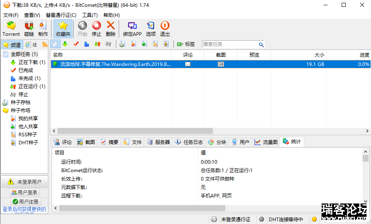Add a magnet link with 磁链 button

29,29
